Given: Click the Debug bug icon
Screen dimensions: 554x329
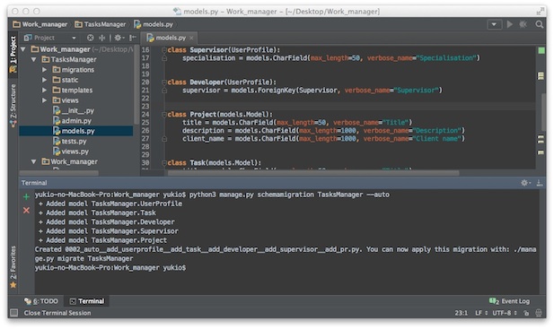Looking at the screenshot, I should click(x=523, y=24).
